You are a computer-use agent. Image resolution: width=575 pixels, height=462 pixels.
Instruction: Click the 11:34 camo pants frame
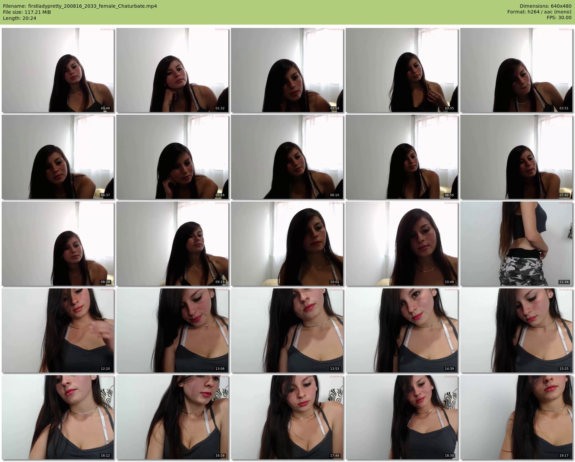pos(516,244)
